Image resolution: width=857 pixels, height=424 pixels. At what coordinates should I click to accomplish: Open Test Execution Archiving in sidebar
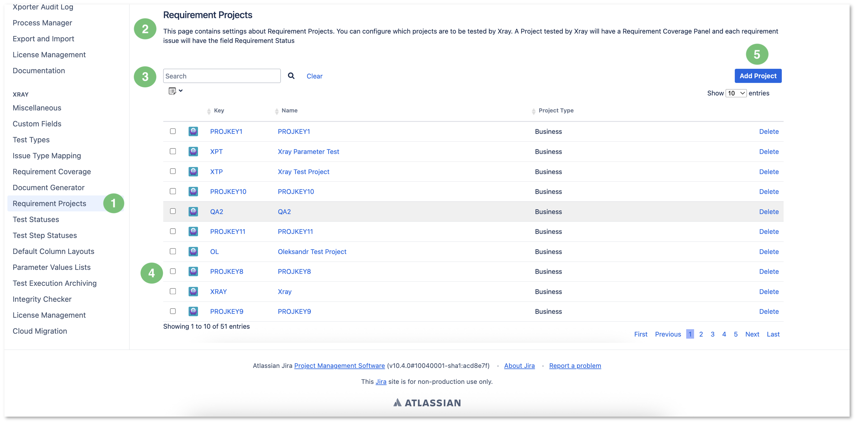55,283
